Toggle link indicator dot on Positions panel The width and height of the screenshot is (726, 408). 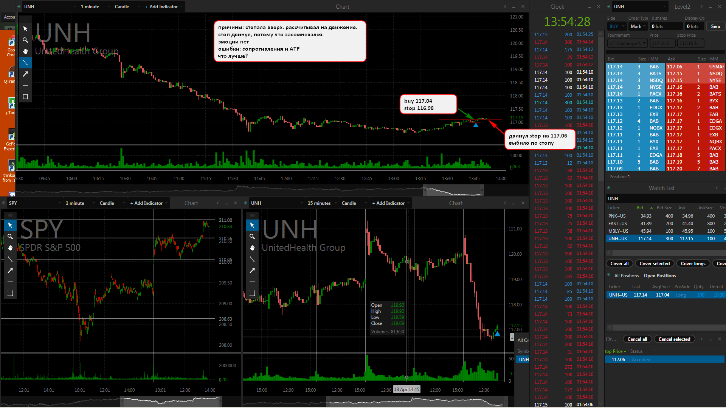coord(609,275)
